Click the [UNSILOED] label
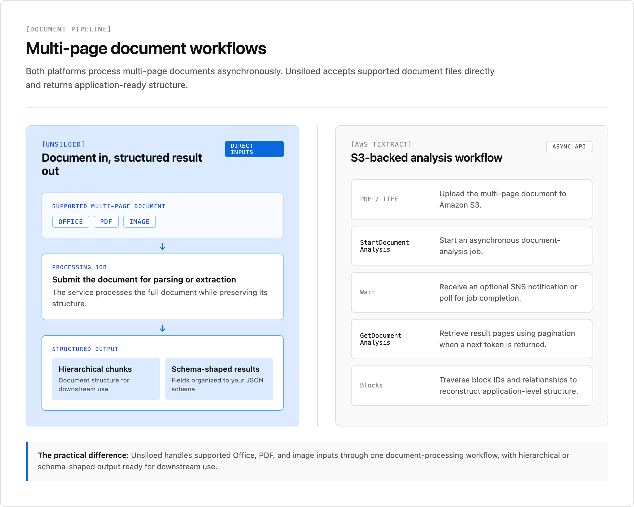The height and width of the screenshot is (507, 634). click(63, 144)
